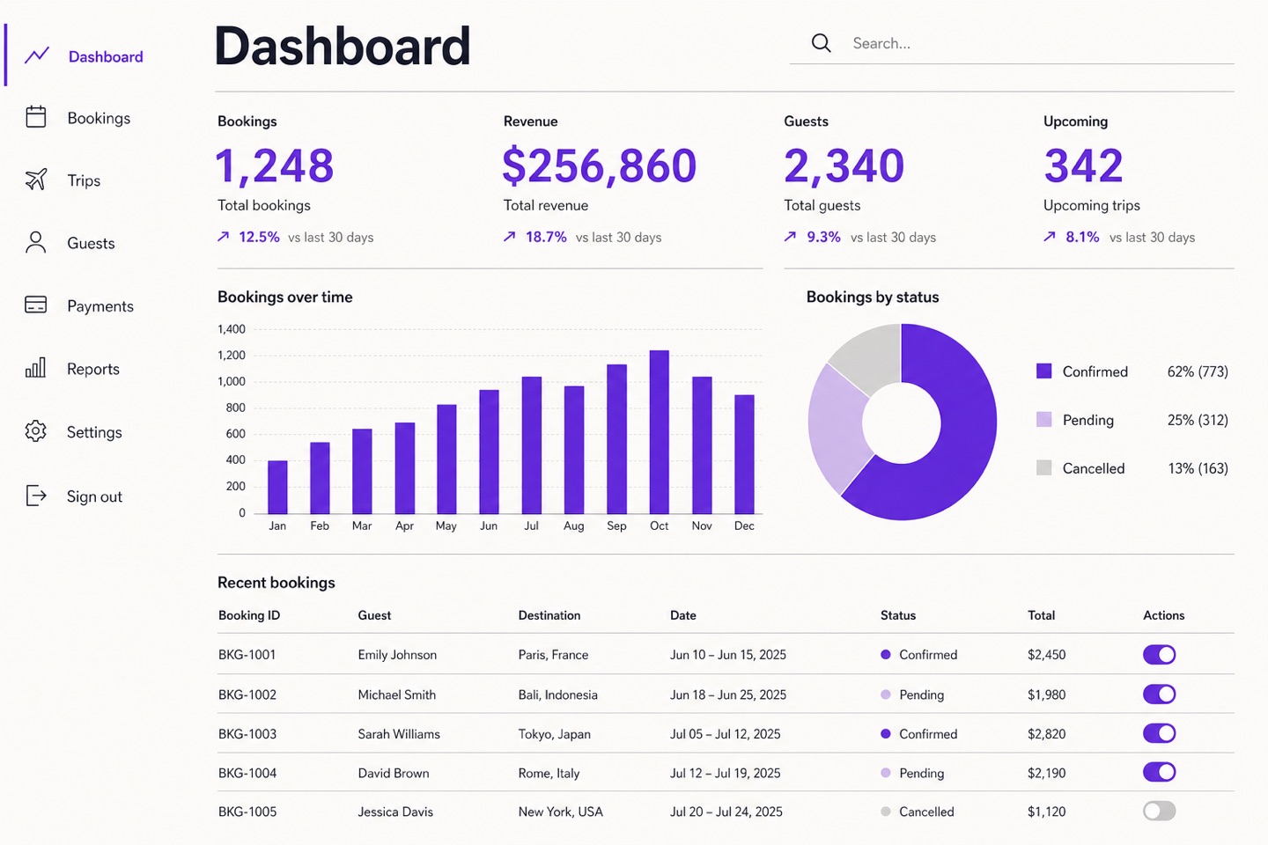The image size is (1268, 845).
Task: Click the Status column header
Action: click(898, 615)
